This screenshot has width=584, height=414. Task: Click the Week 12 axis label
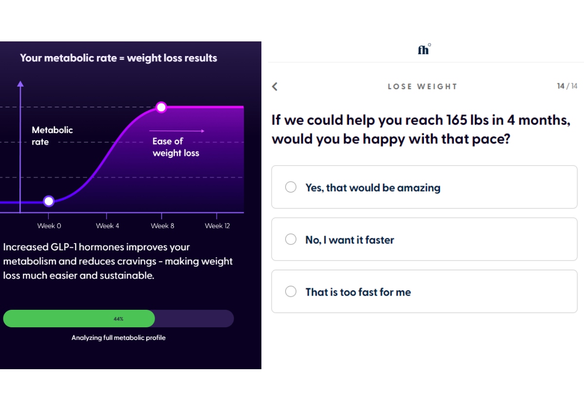tap(217, 226)
